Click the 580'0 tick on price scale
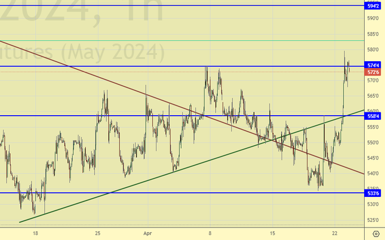 tap(373, 50)
